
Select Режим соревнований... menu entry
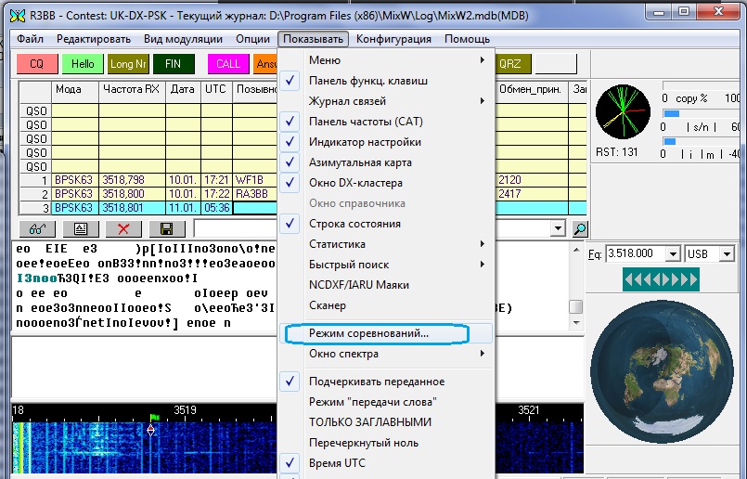367,333
